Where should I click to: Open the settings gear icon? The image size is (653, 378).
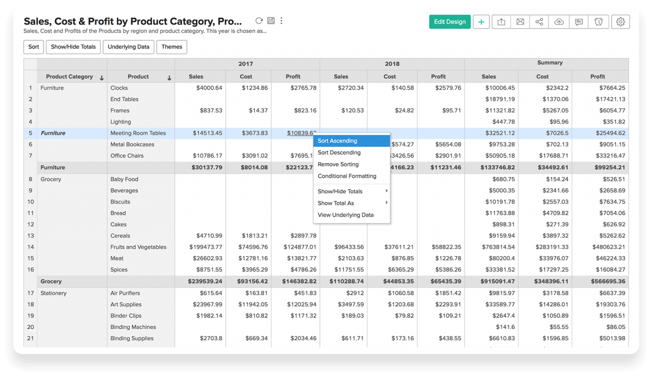pyautogui.click(x=620, y=21)
